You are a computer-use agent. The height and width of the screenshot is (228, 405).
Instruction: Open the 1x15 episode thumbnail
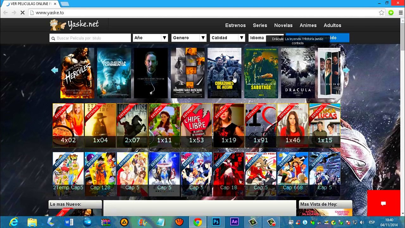(325, 125)
